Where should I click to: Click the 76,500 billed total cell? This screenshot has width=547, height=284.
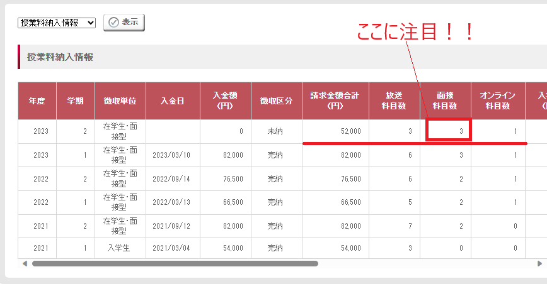pyautogui.click(x=335, y=179)
